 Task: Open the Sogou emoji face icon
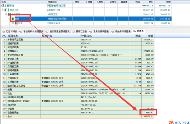click(184, 123)
